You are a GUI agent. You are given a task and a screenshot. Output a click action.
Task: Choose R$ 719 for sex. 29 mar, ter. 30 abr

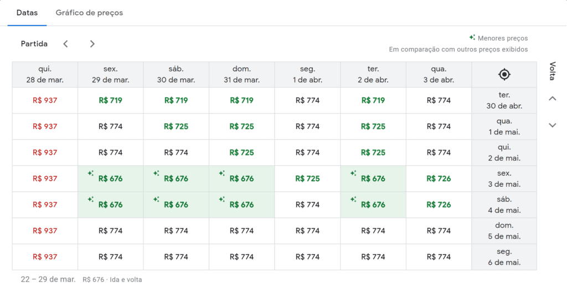click(x=110, y=101)
